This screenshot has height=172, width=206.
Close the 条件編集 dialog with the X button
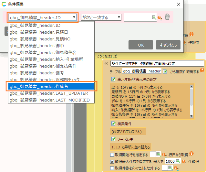tap(179, 4)
